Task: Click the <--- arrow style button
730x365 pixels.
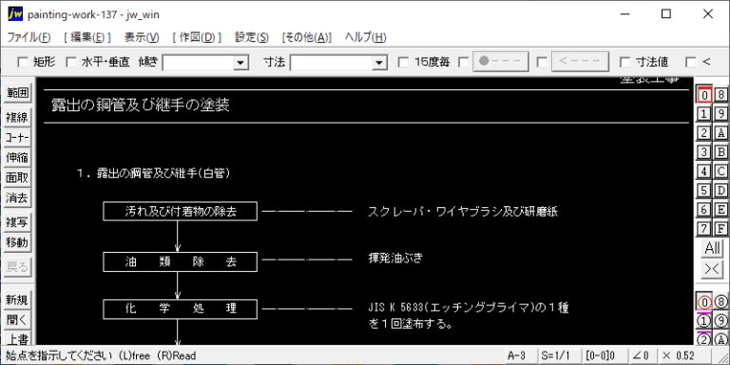Action: click(x=580, y=62)
